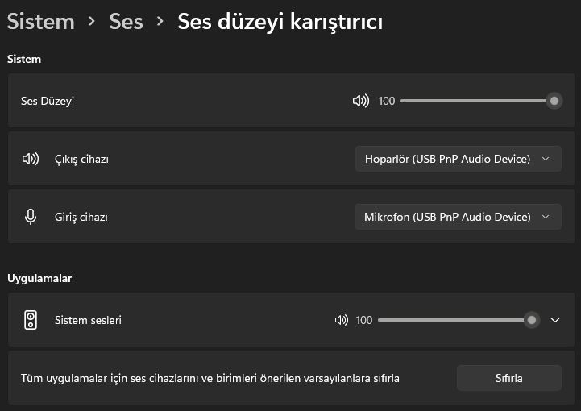The height and width of the screenshot is (411, 581).
Task: Click the Sistem sesleri label
Action: [x=88, y=320]
